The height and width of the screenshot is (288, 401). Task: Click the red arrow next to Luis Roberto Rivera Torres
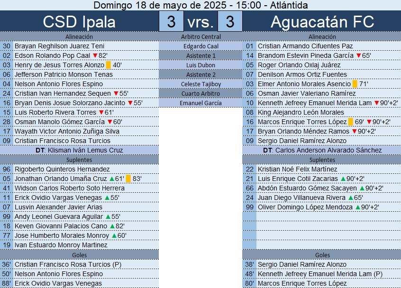[101, 112]
